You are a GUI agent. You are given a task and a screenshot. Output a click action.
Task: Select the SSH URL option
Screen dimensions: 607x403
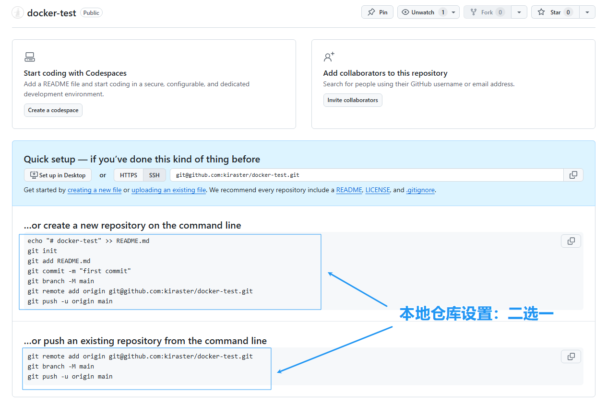tap(155, 175)
